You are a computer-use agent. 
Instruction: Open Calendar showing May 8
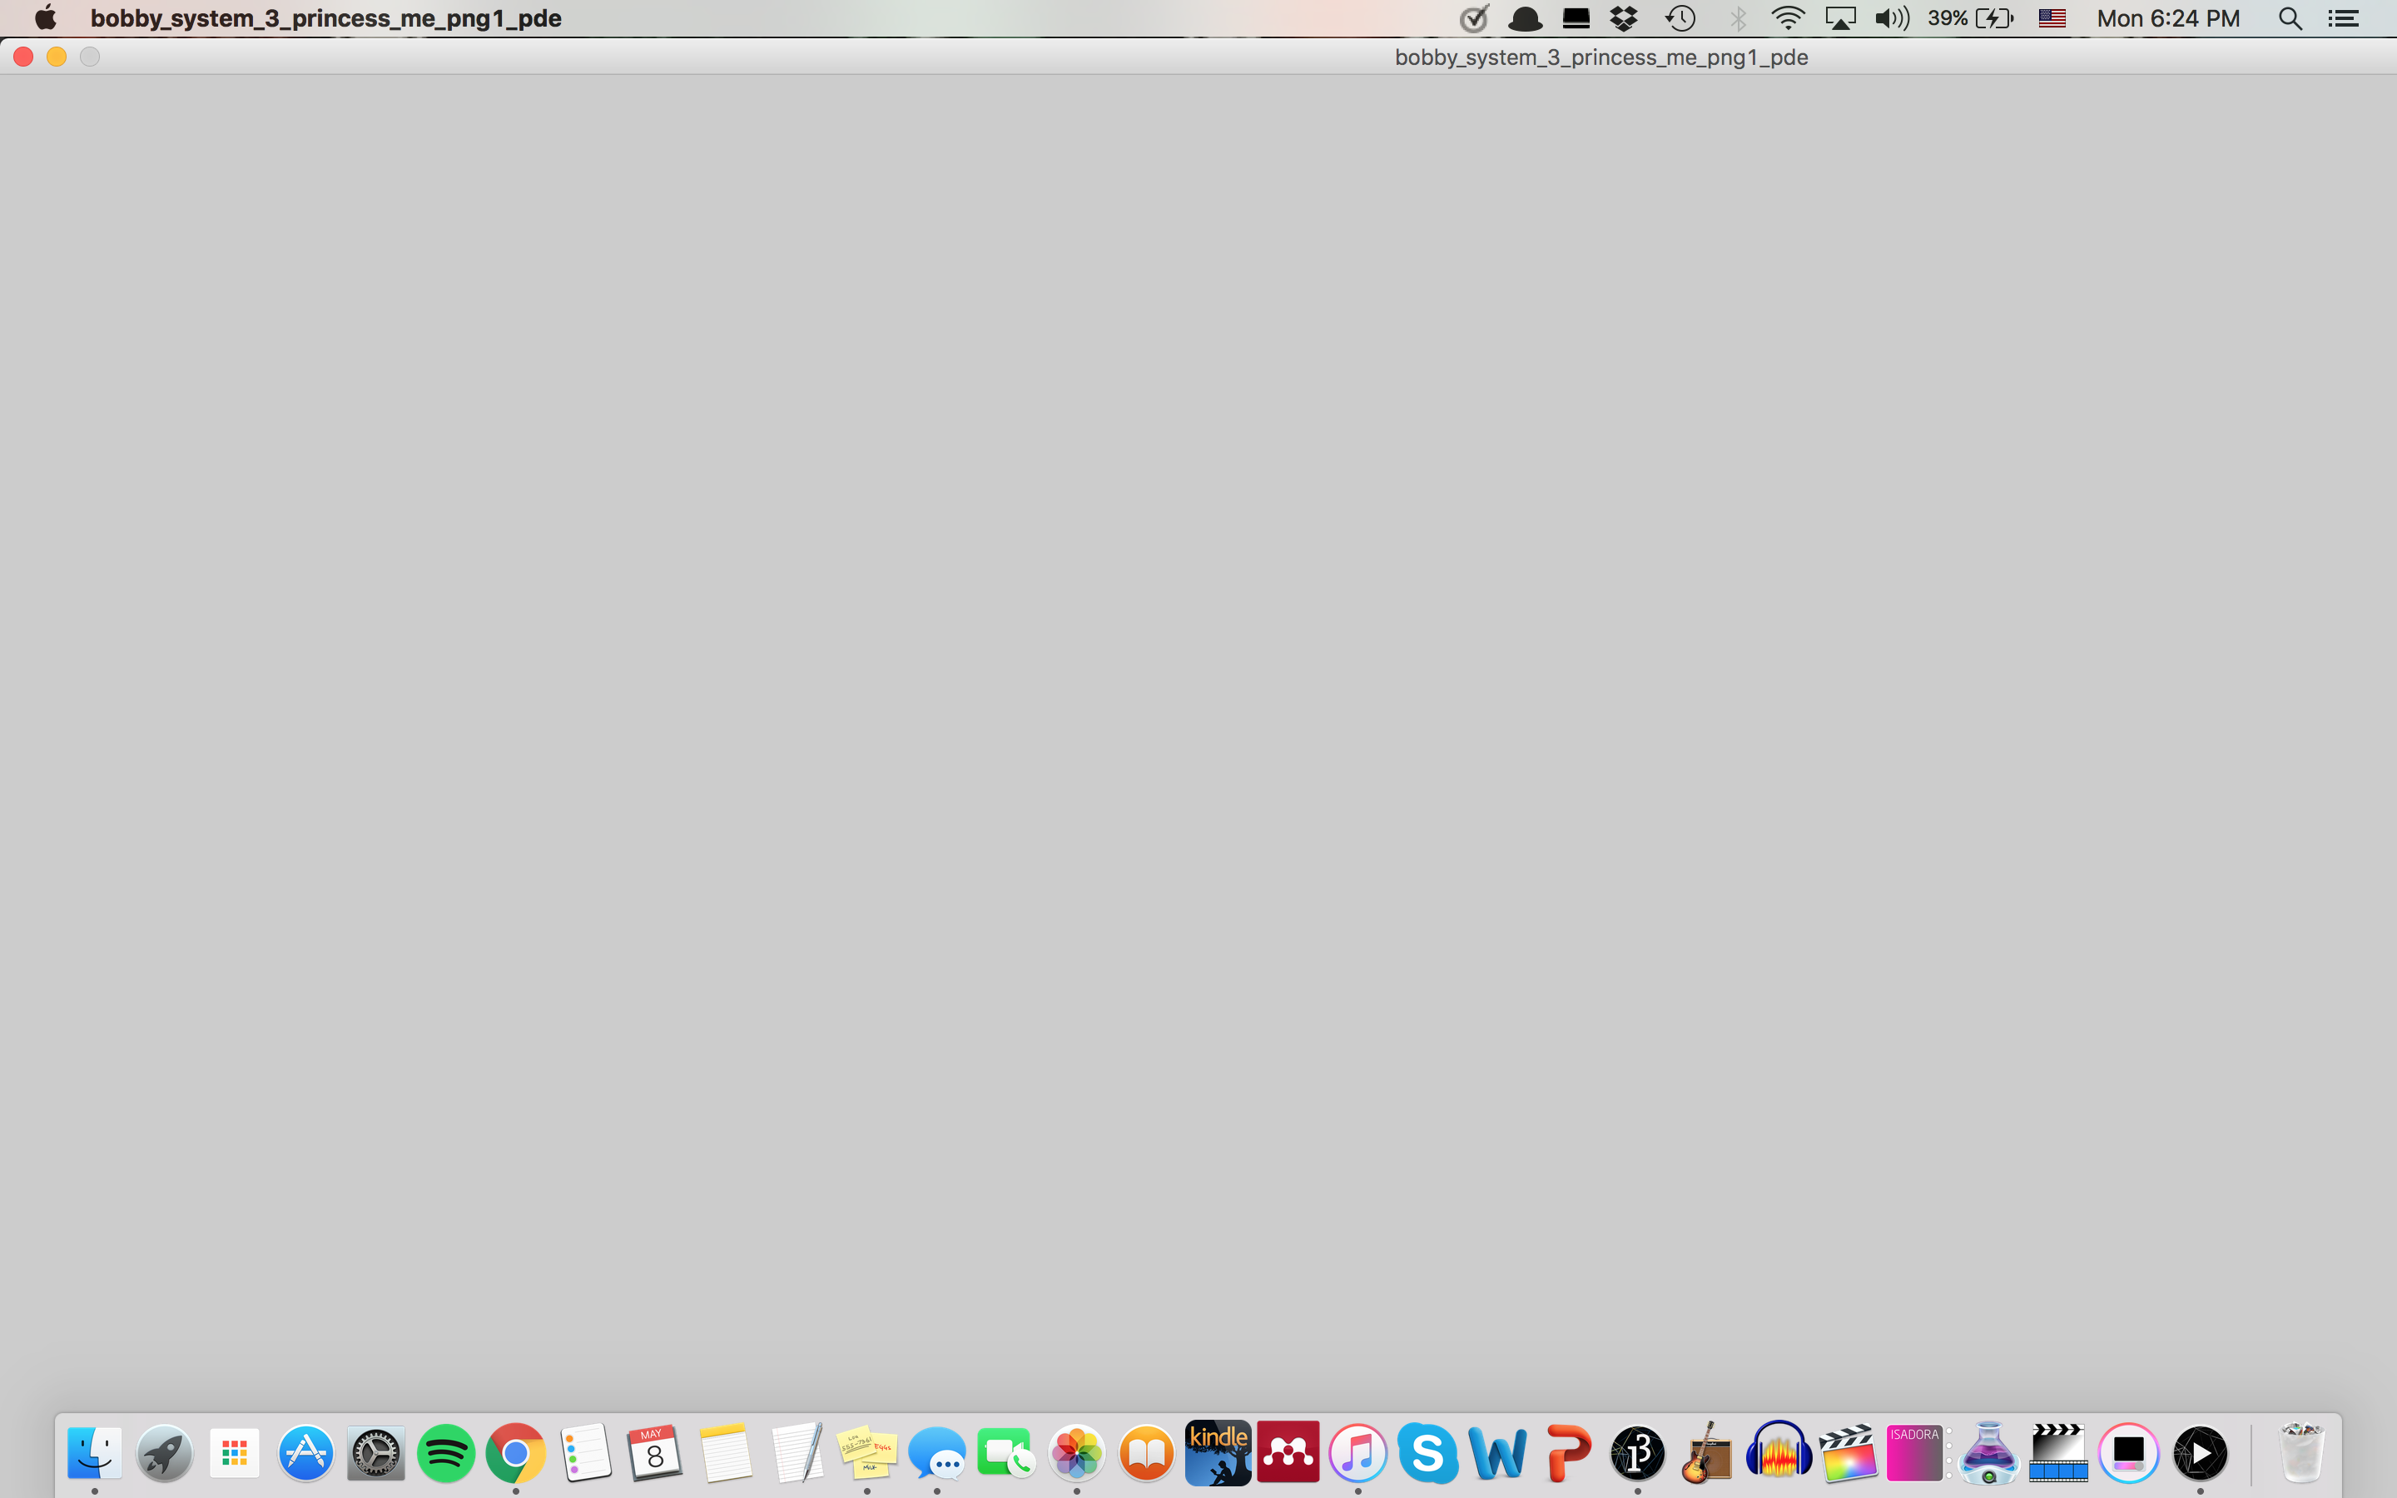655,1453
